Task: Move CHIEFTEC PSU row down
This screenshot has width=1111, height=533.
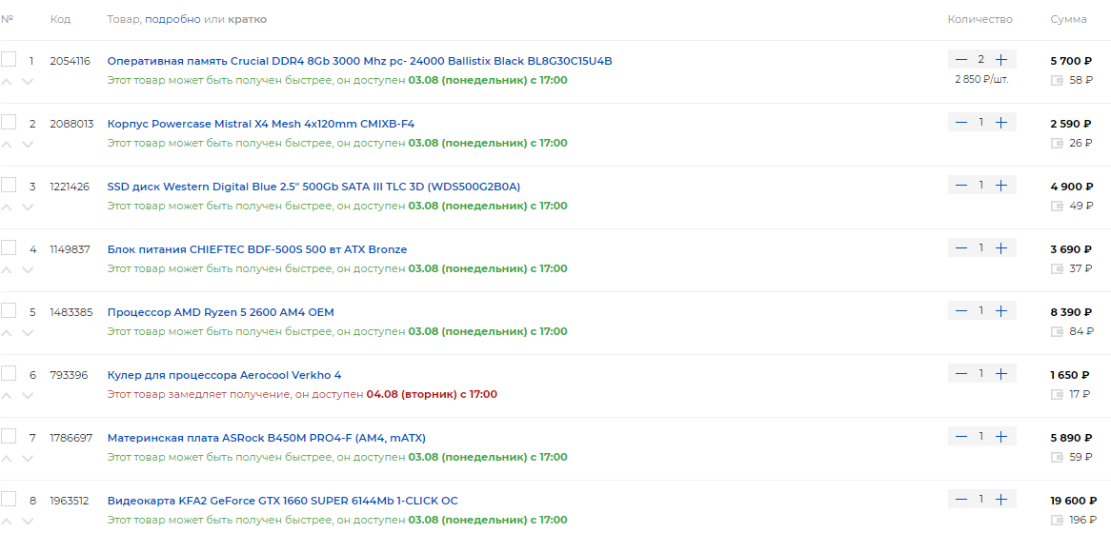Action: point(28,269)
